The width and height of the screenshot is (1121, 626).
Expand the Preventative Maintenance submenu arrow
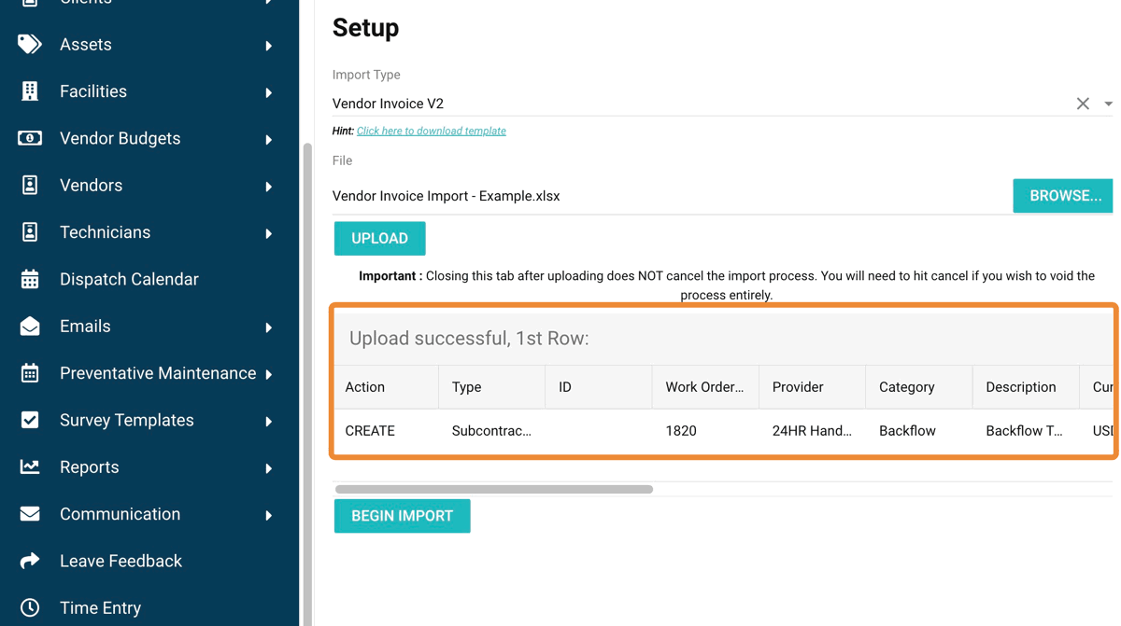(269, 374)
